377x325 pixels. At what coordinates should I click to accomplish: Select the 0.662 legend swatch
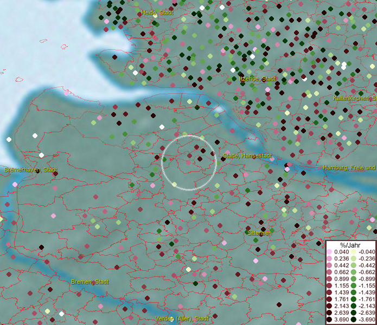(329, 272)
